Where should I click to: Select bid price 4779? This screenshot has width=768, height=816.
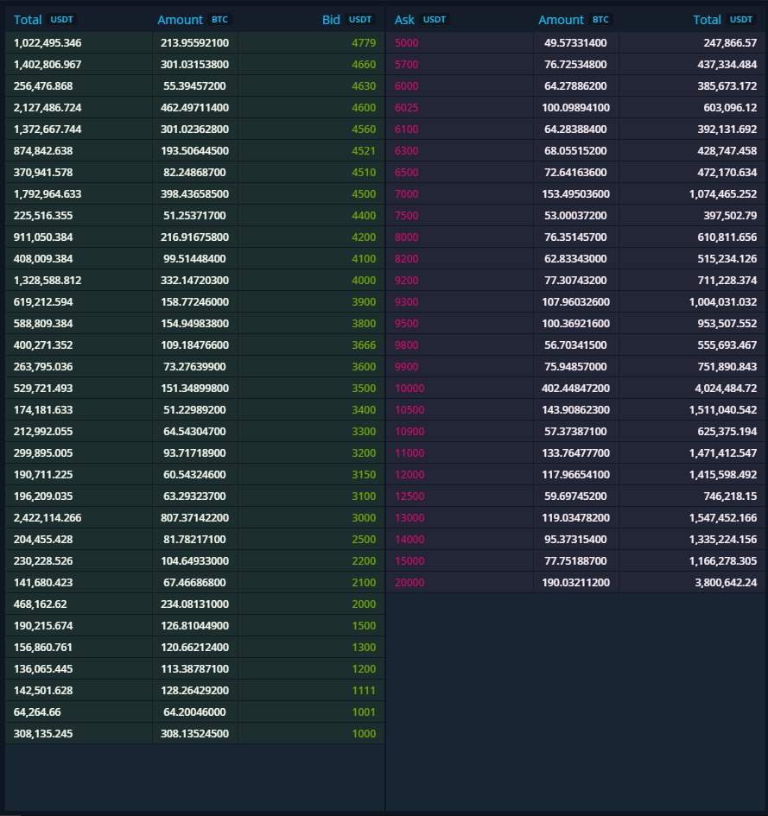tap(364, 42)
